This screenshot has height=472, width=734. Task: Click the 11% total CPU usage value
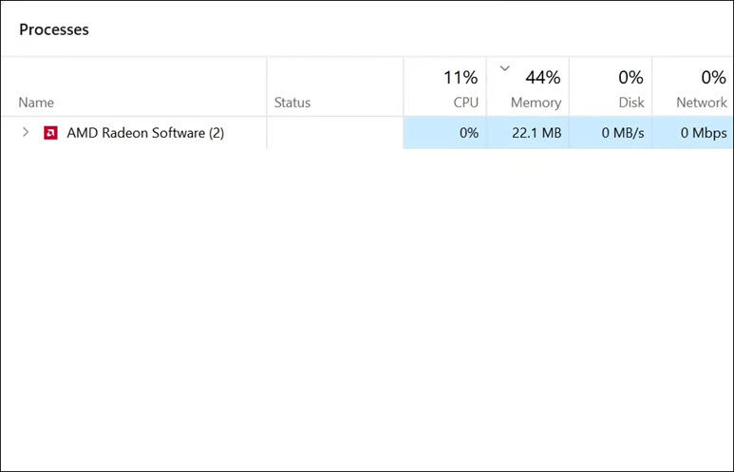[x=461, y=77]
